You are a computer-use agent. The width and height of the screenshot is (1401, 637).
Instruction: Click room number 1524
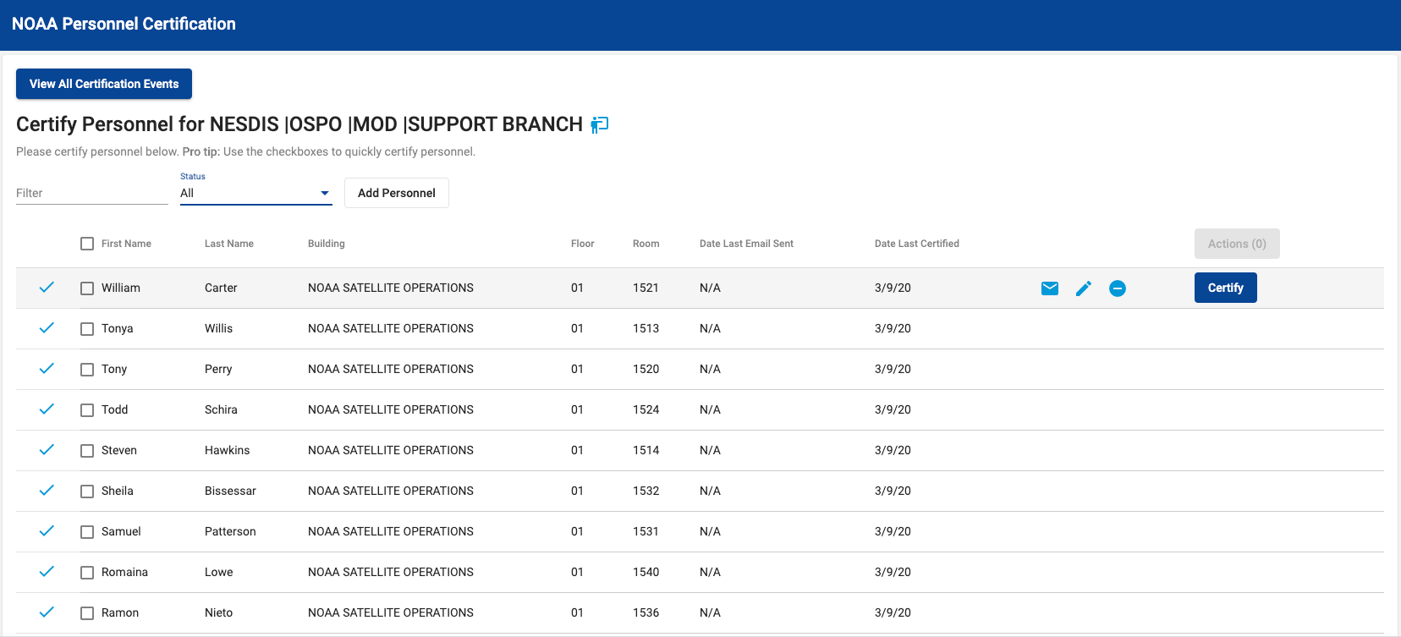coord(646,409)
